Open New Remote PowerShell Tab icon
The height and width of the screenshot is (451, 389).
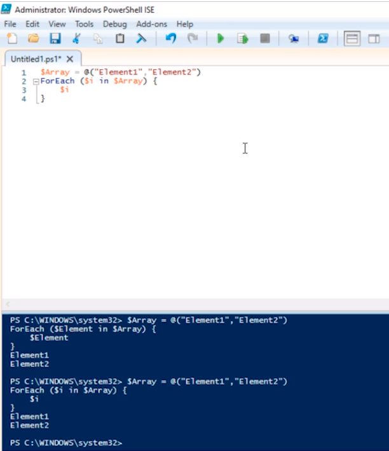[294, 39]
